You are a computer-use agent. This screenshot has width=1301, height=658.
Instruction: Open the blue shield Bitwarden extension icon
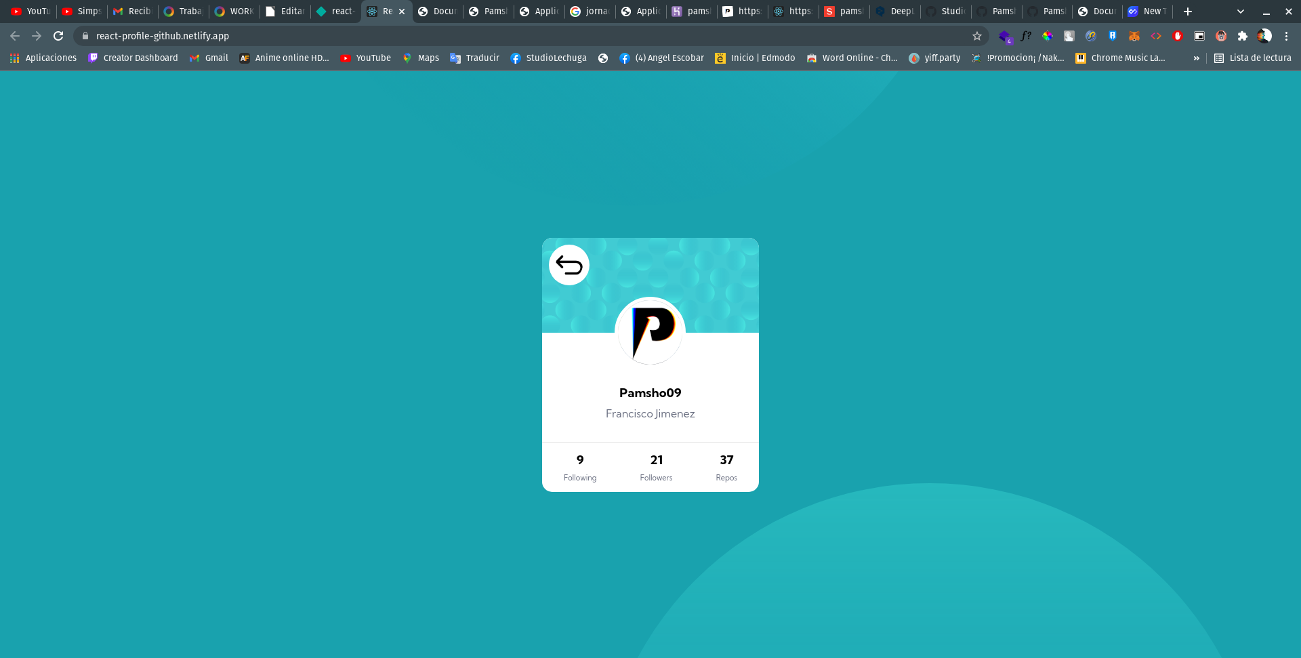pos(1113,36)
